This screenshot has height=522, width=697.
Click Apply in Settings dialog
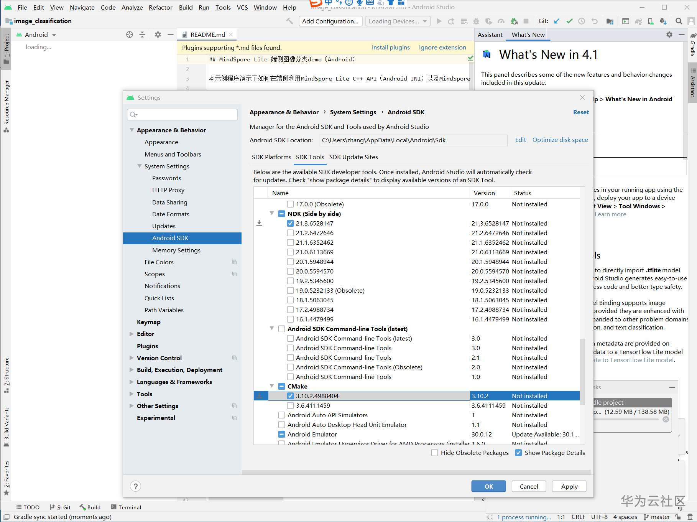(x=569, y=486)
